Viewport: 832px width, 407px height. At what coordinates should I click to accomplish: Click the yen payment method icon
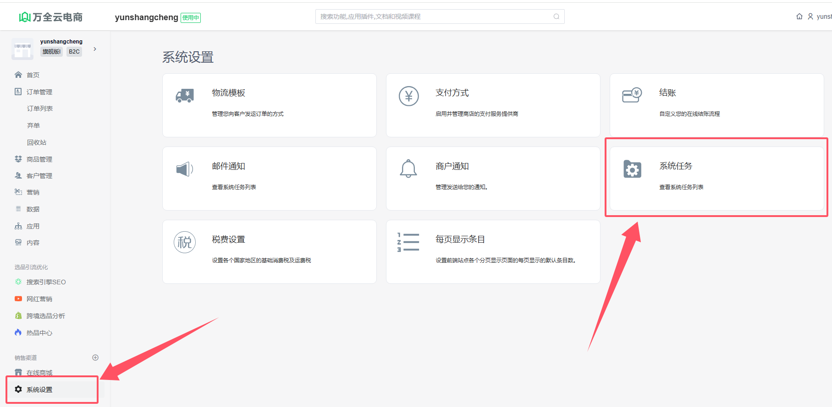point(408,96)
